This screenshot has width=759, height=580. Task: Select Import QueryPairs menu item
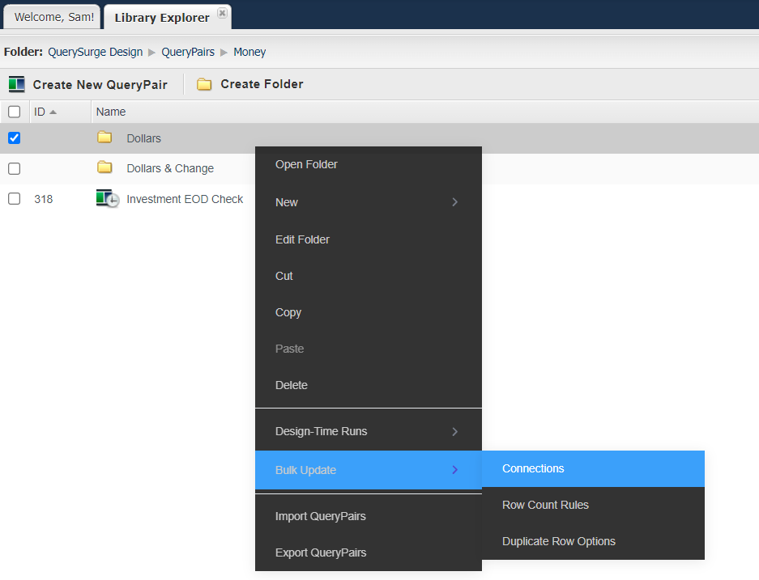tap(369, 516)
